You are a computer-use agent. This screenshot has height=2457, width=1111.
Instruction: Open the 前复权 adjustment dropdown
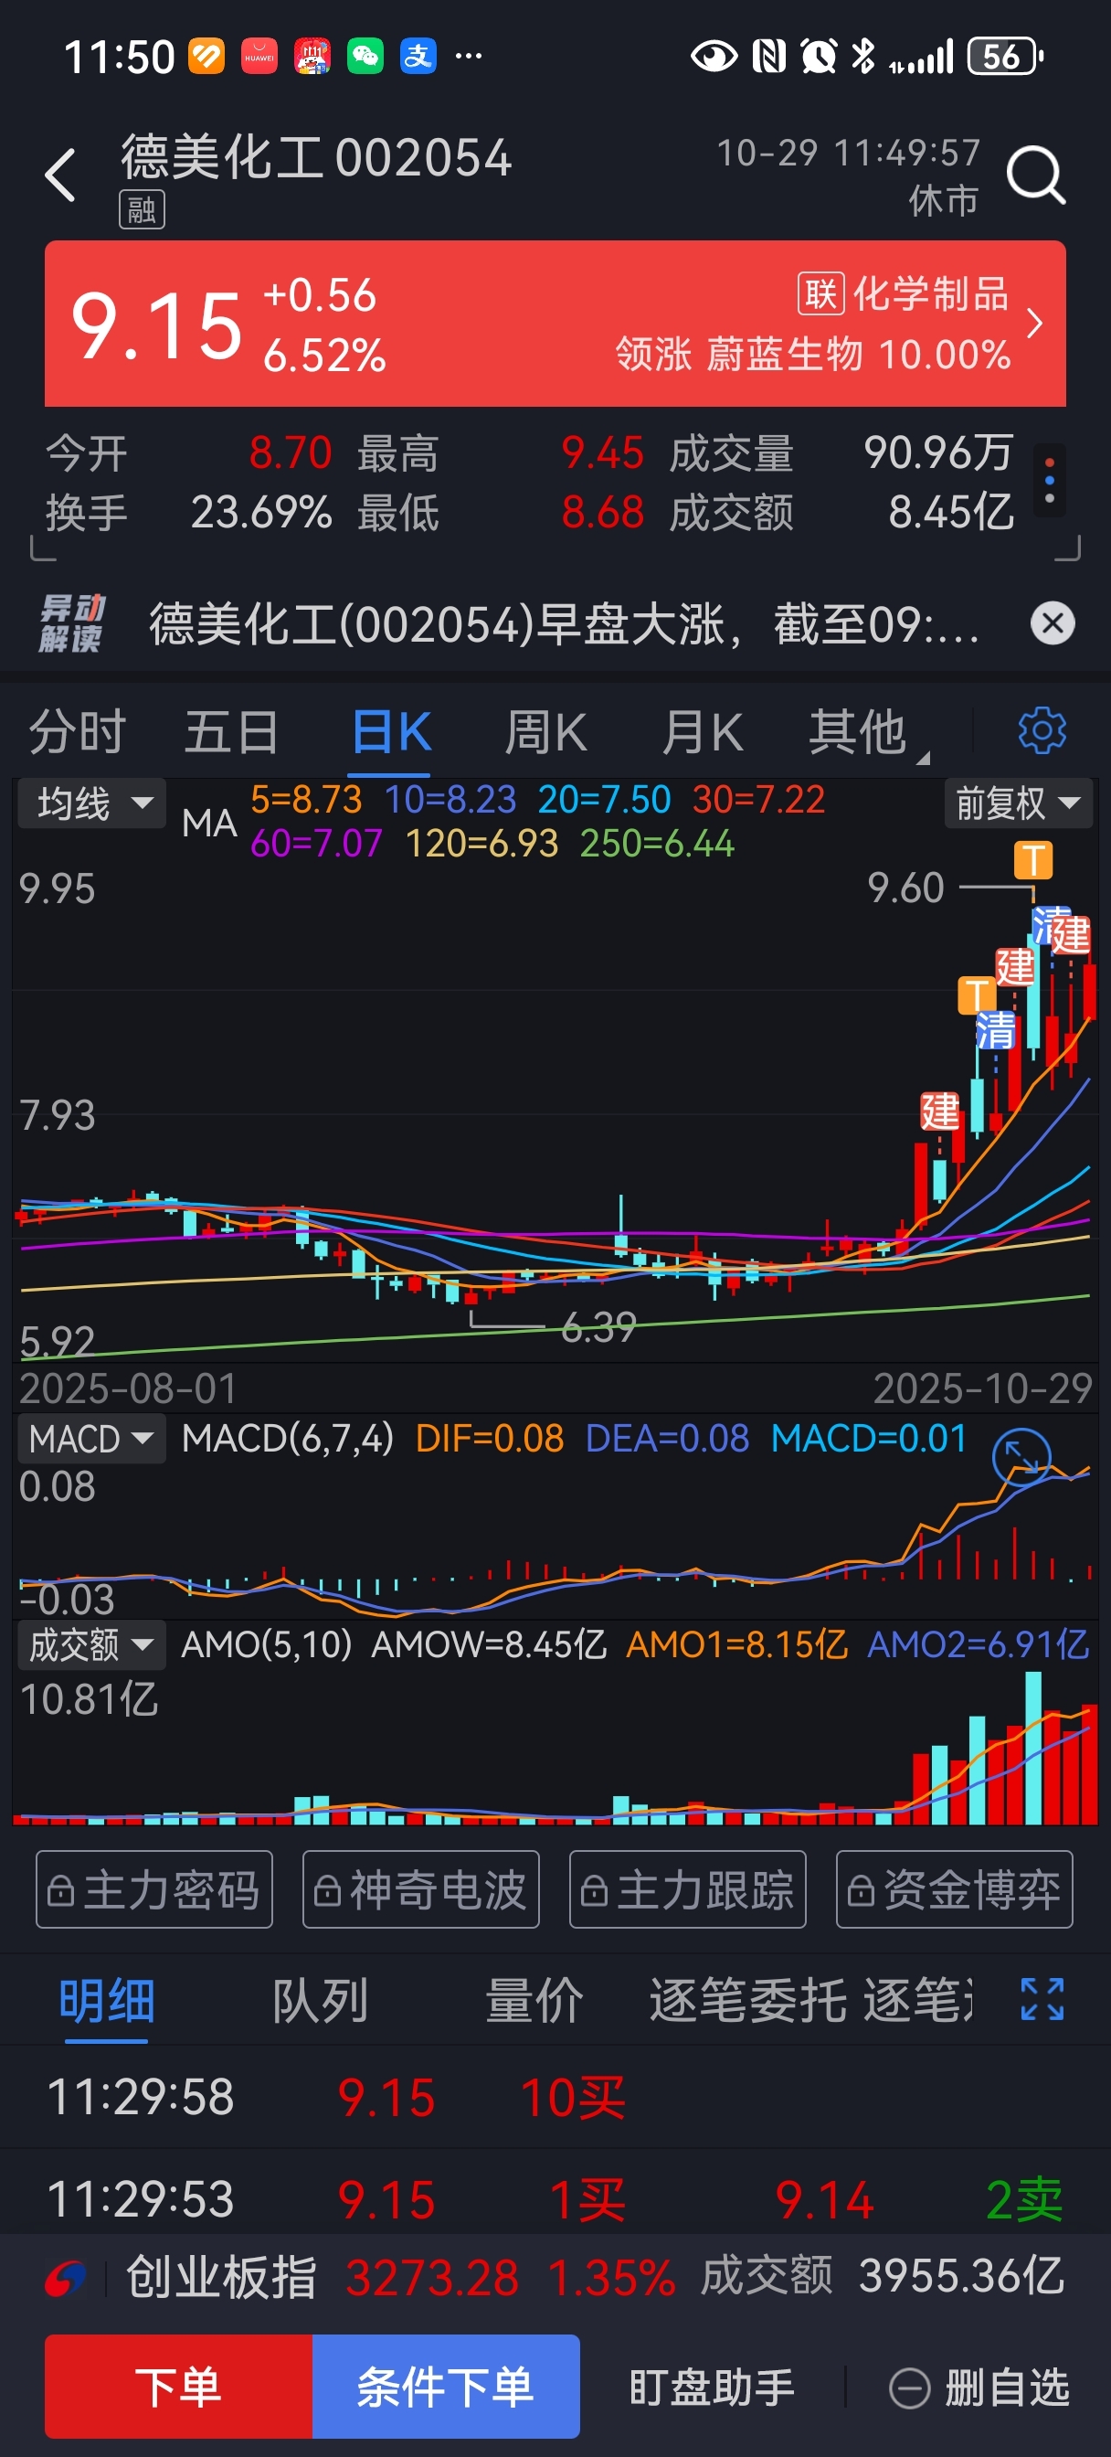coord(1018,803)
